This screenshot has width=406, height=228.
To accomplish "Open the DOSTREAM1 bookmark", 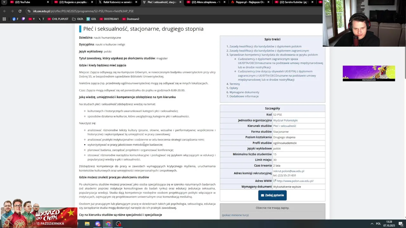I will (x=109, y=19).
